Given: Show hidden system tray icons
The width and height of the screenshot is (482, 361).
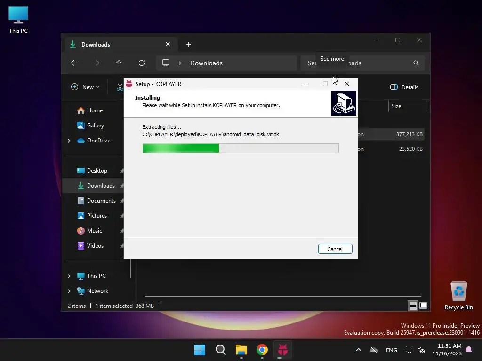Looking at the screenshot, I should (358, 350).
